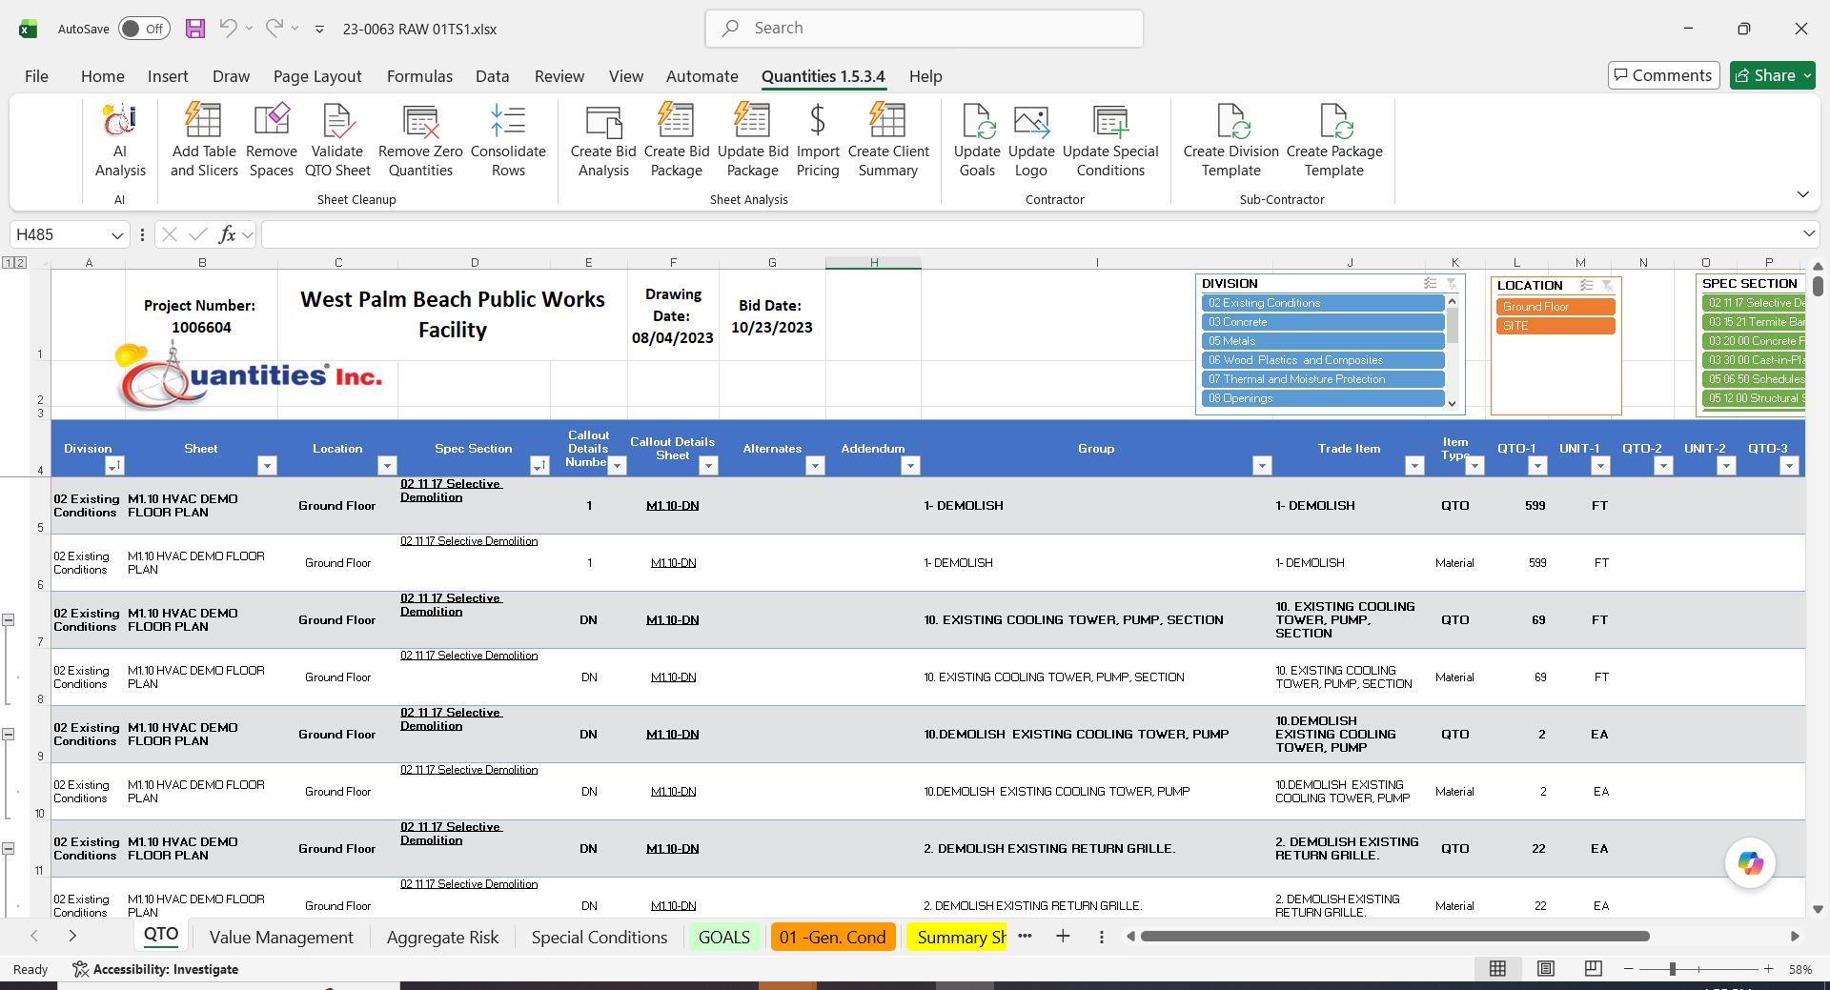Click the Redo arrow icon

pyautogui.click(x=274, y=29)
